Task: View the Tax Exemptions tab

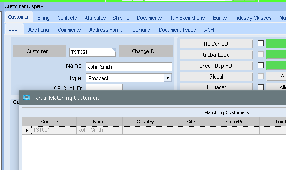Action: (x=187, y=18)
